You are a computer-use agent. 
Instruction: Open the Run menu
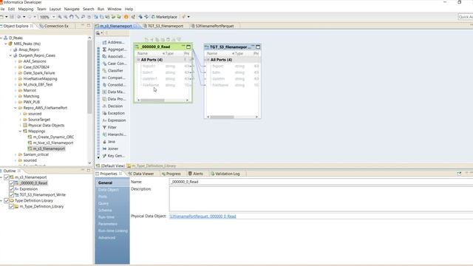[101, 9]
